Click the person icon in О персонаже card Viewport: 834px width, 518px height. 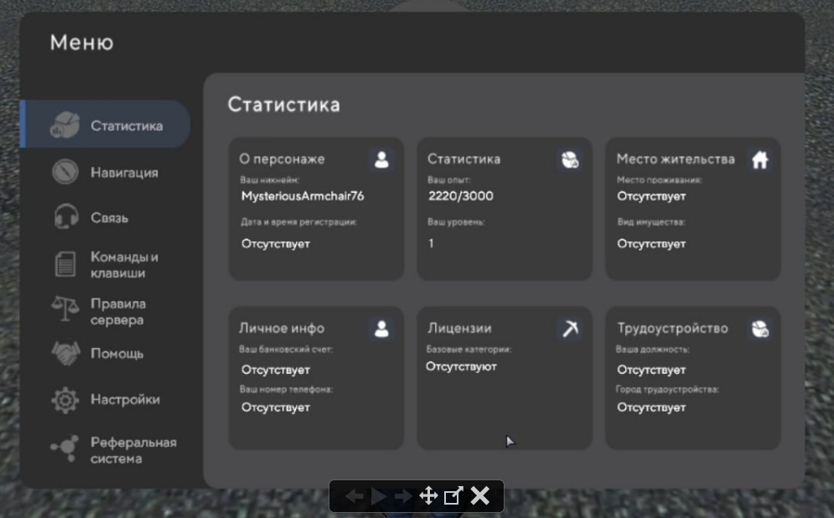coord(381,159)
